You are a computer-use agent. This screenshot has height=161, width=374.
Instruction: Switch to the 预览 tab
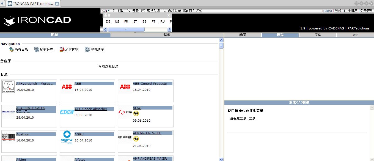(x=280, y=35)
